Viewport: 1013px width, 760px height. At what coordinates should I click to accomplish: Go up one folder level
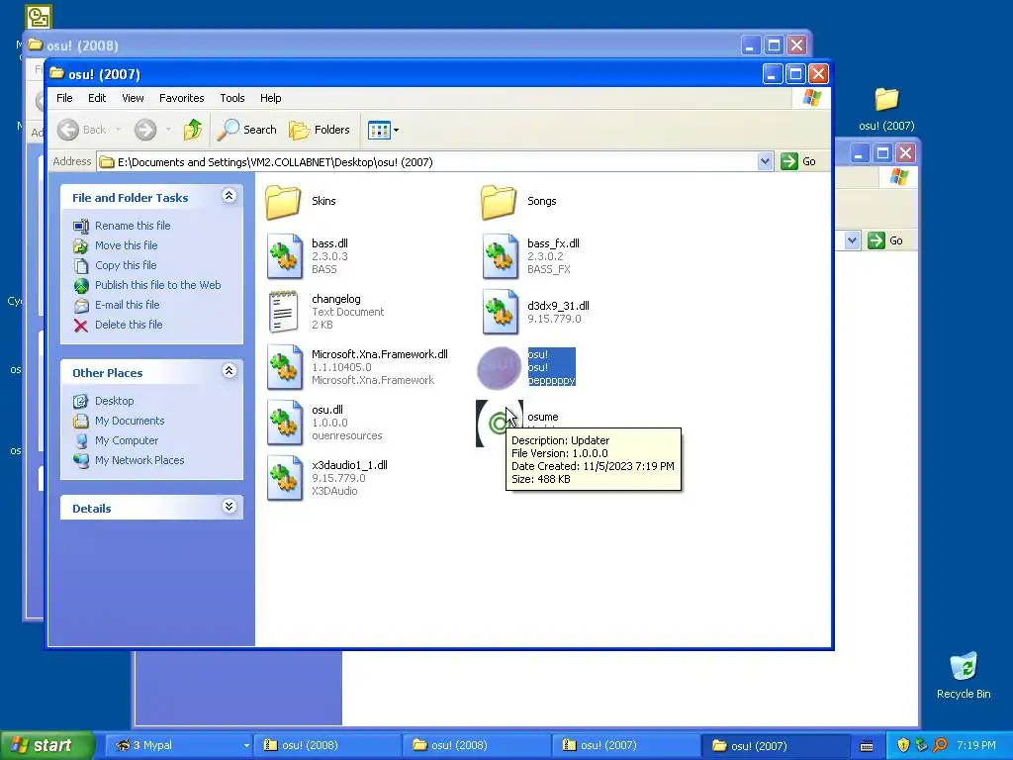193,130
